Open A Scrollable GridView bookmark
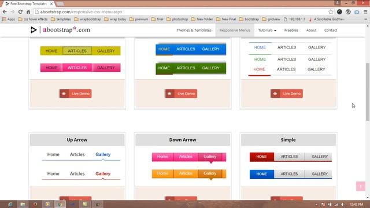 pyautogui.click(x=327, y=19)
